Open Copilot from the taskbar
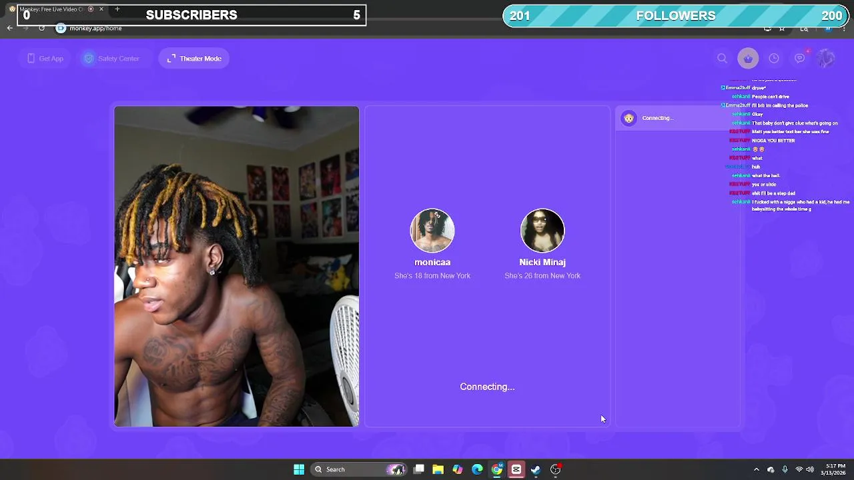Viewport: 854px width, 480px height. pyautogui.click(x=458, y=469)
